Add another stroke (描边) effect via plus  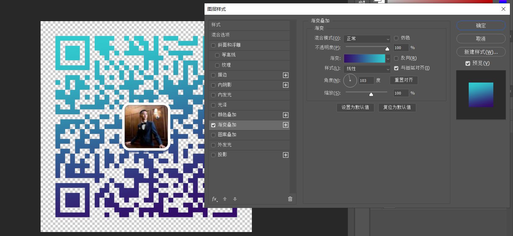(286, 75)
